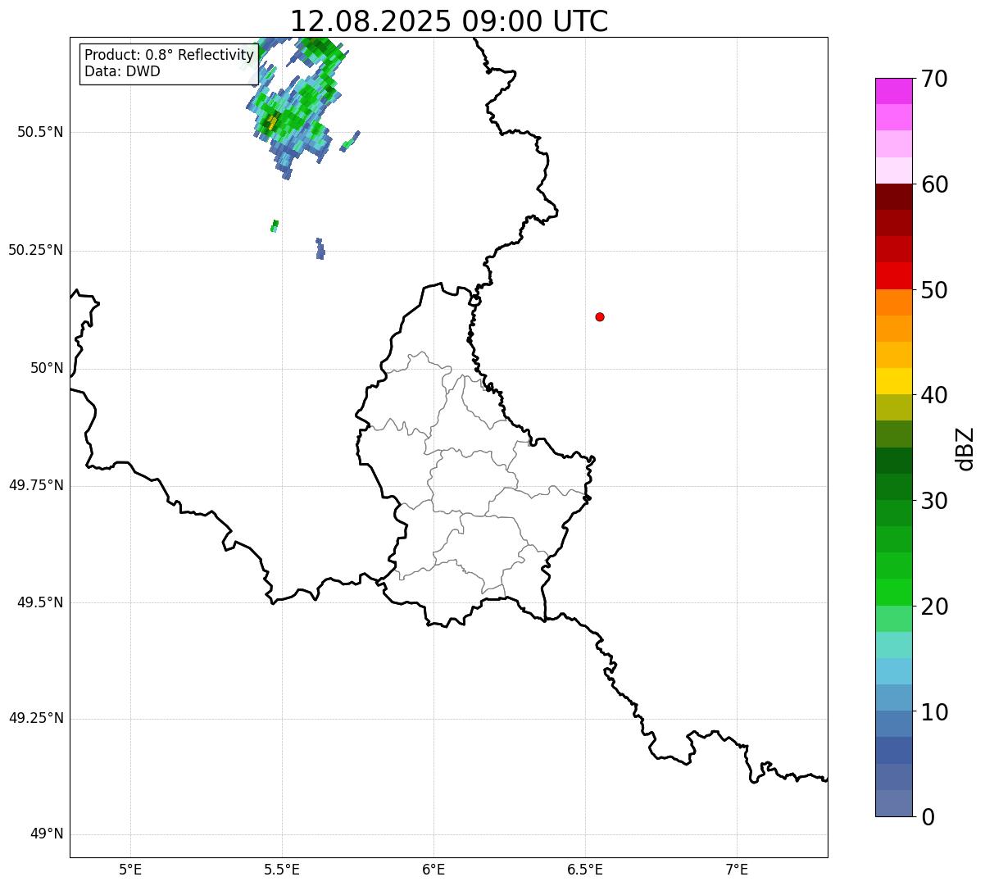Pick the slate blue bottom colorbar segment
The width and height of the screenshot is (985, 886).
point(893,803)
